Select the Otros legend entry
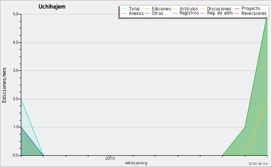Screen dimensions: 272x167 [x=157, y=13]
